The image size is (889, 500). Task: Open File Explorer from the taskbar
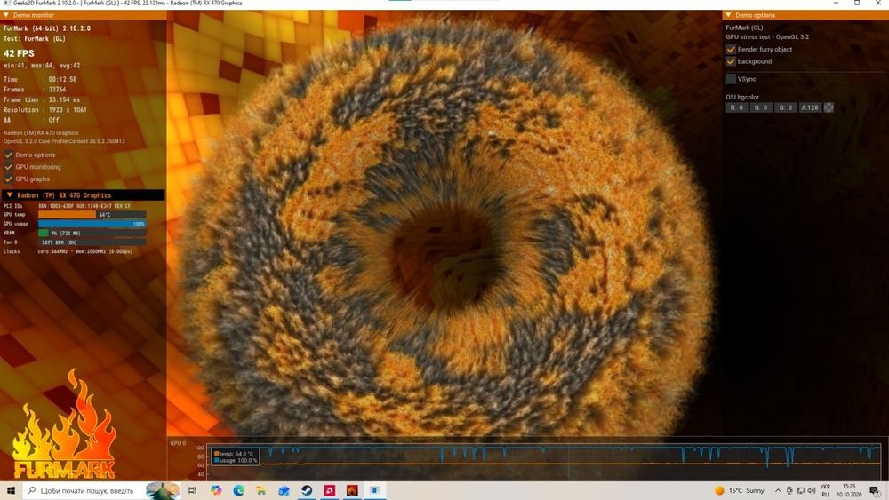(261, 490)
